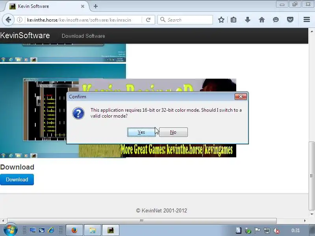Image resolution: width=315 pixels, height=236 pixels.
Task: Click Show Desktop quick launch icon
Action: [33, 230]
